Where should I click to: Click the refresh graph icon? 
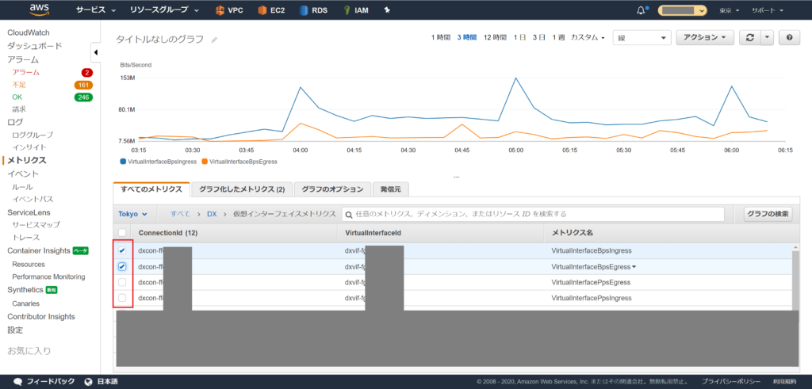click(x=749, y=37)
